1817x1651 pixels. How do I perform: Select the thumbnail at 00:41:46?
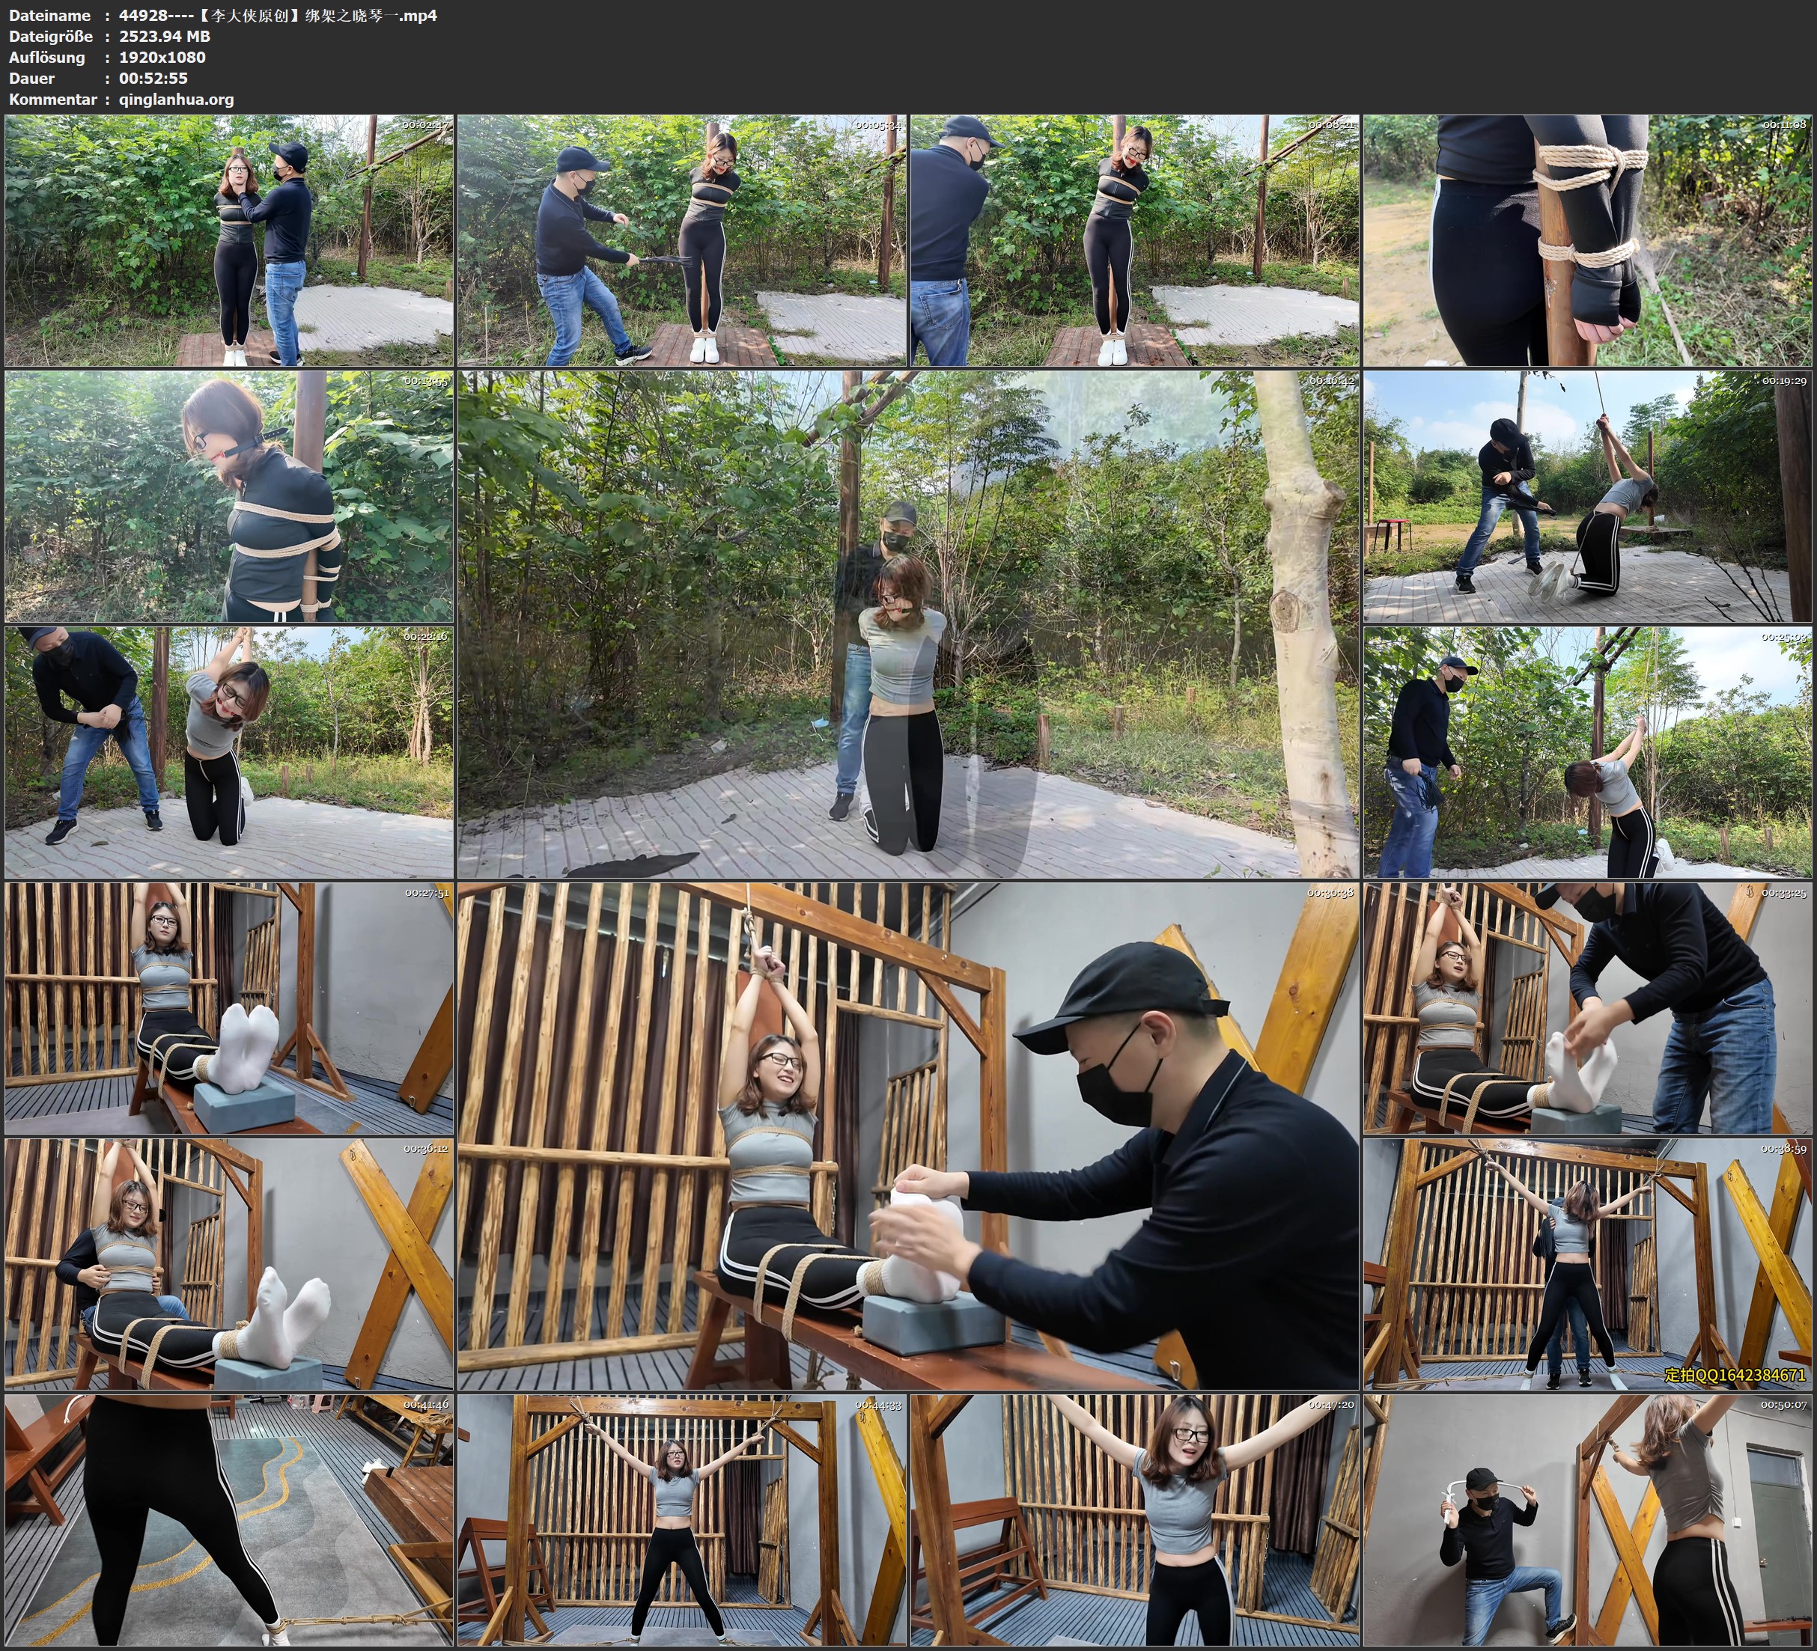[229, 1520]
